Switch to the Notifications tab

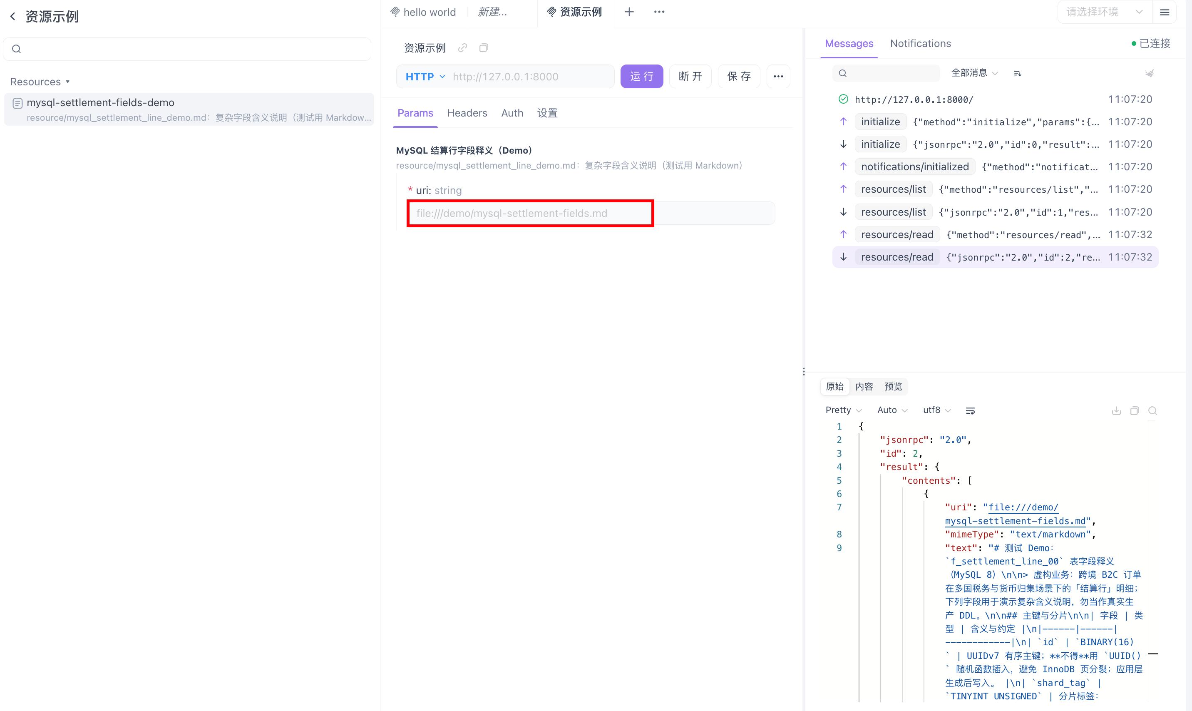[x=920, y=44]
